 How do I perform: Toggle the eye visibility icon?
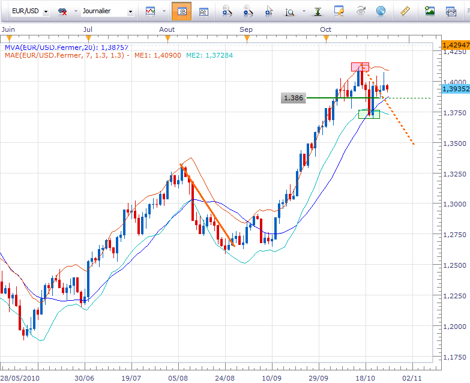(x=361, y=11)
